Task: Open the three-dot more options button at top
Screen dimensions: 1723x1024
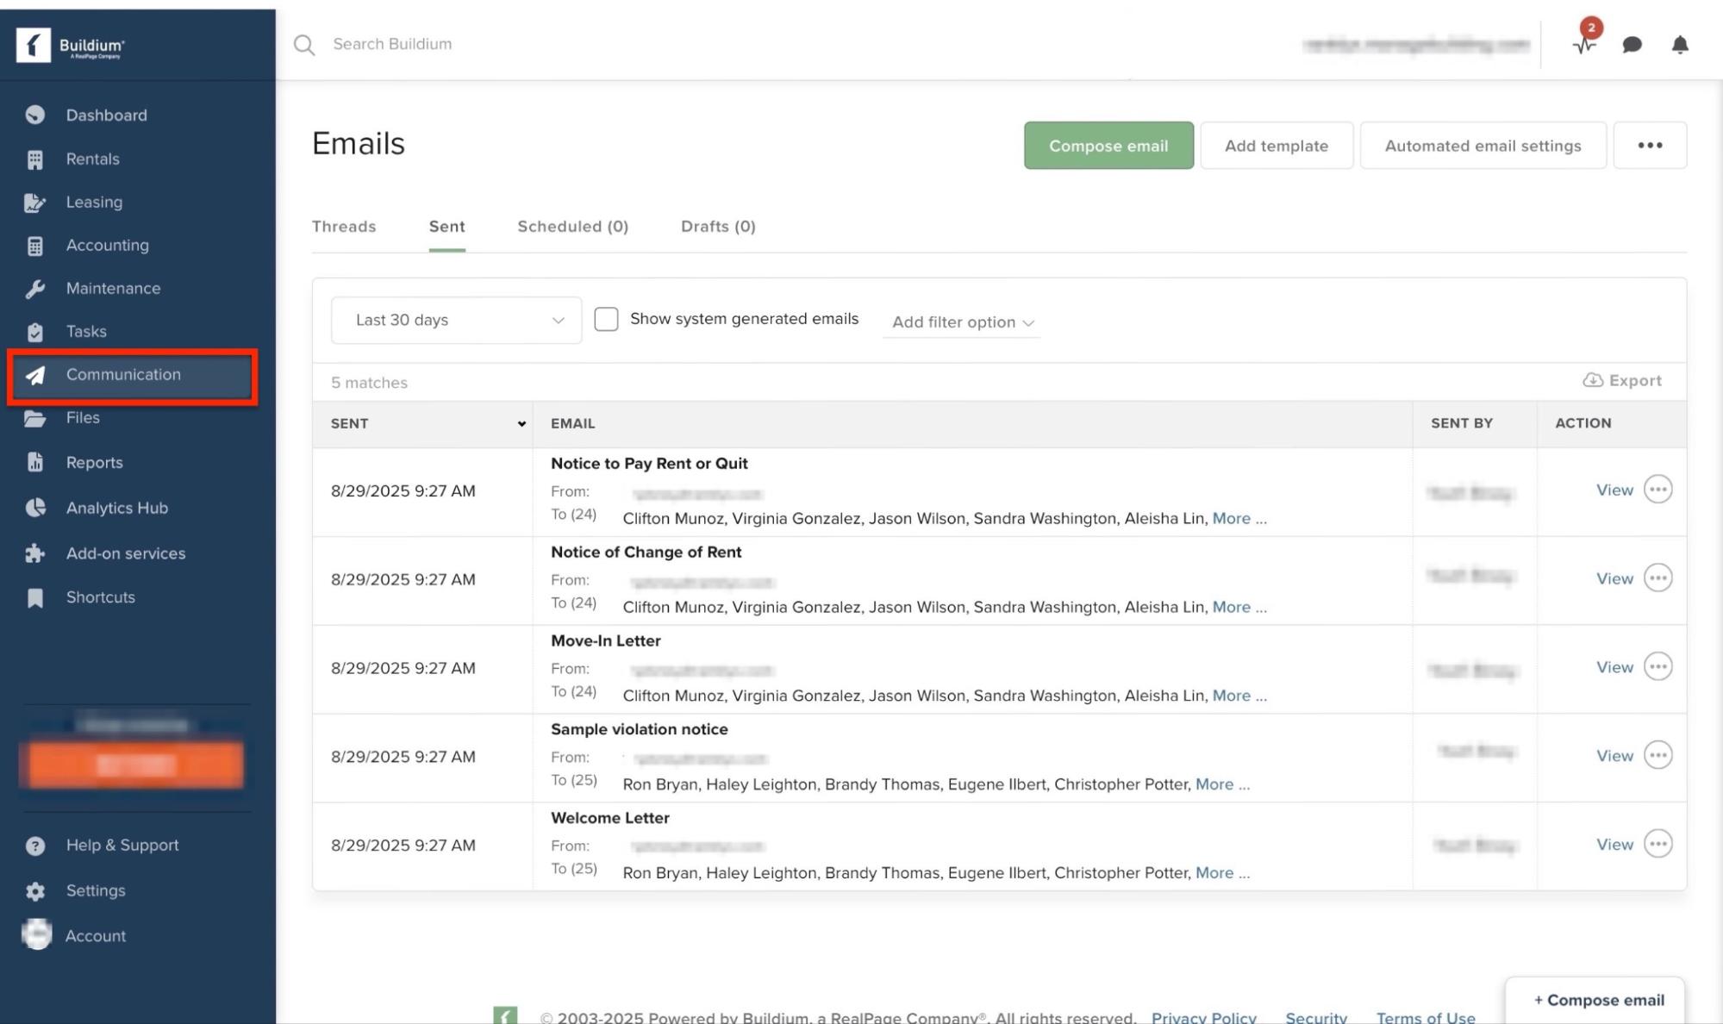Action: (x=1650, y=146)
